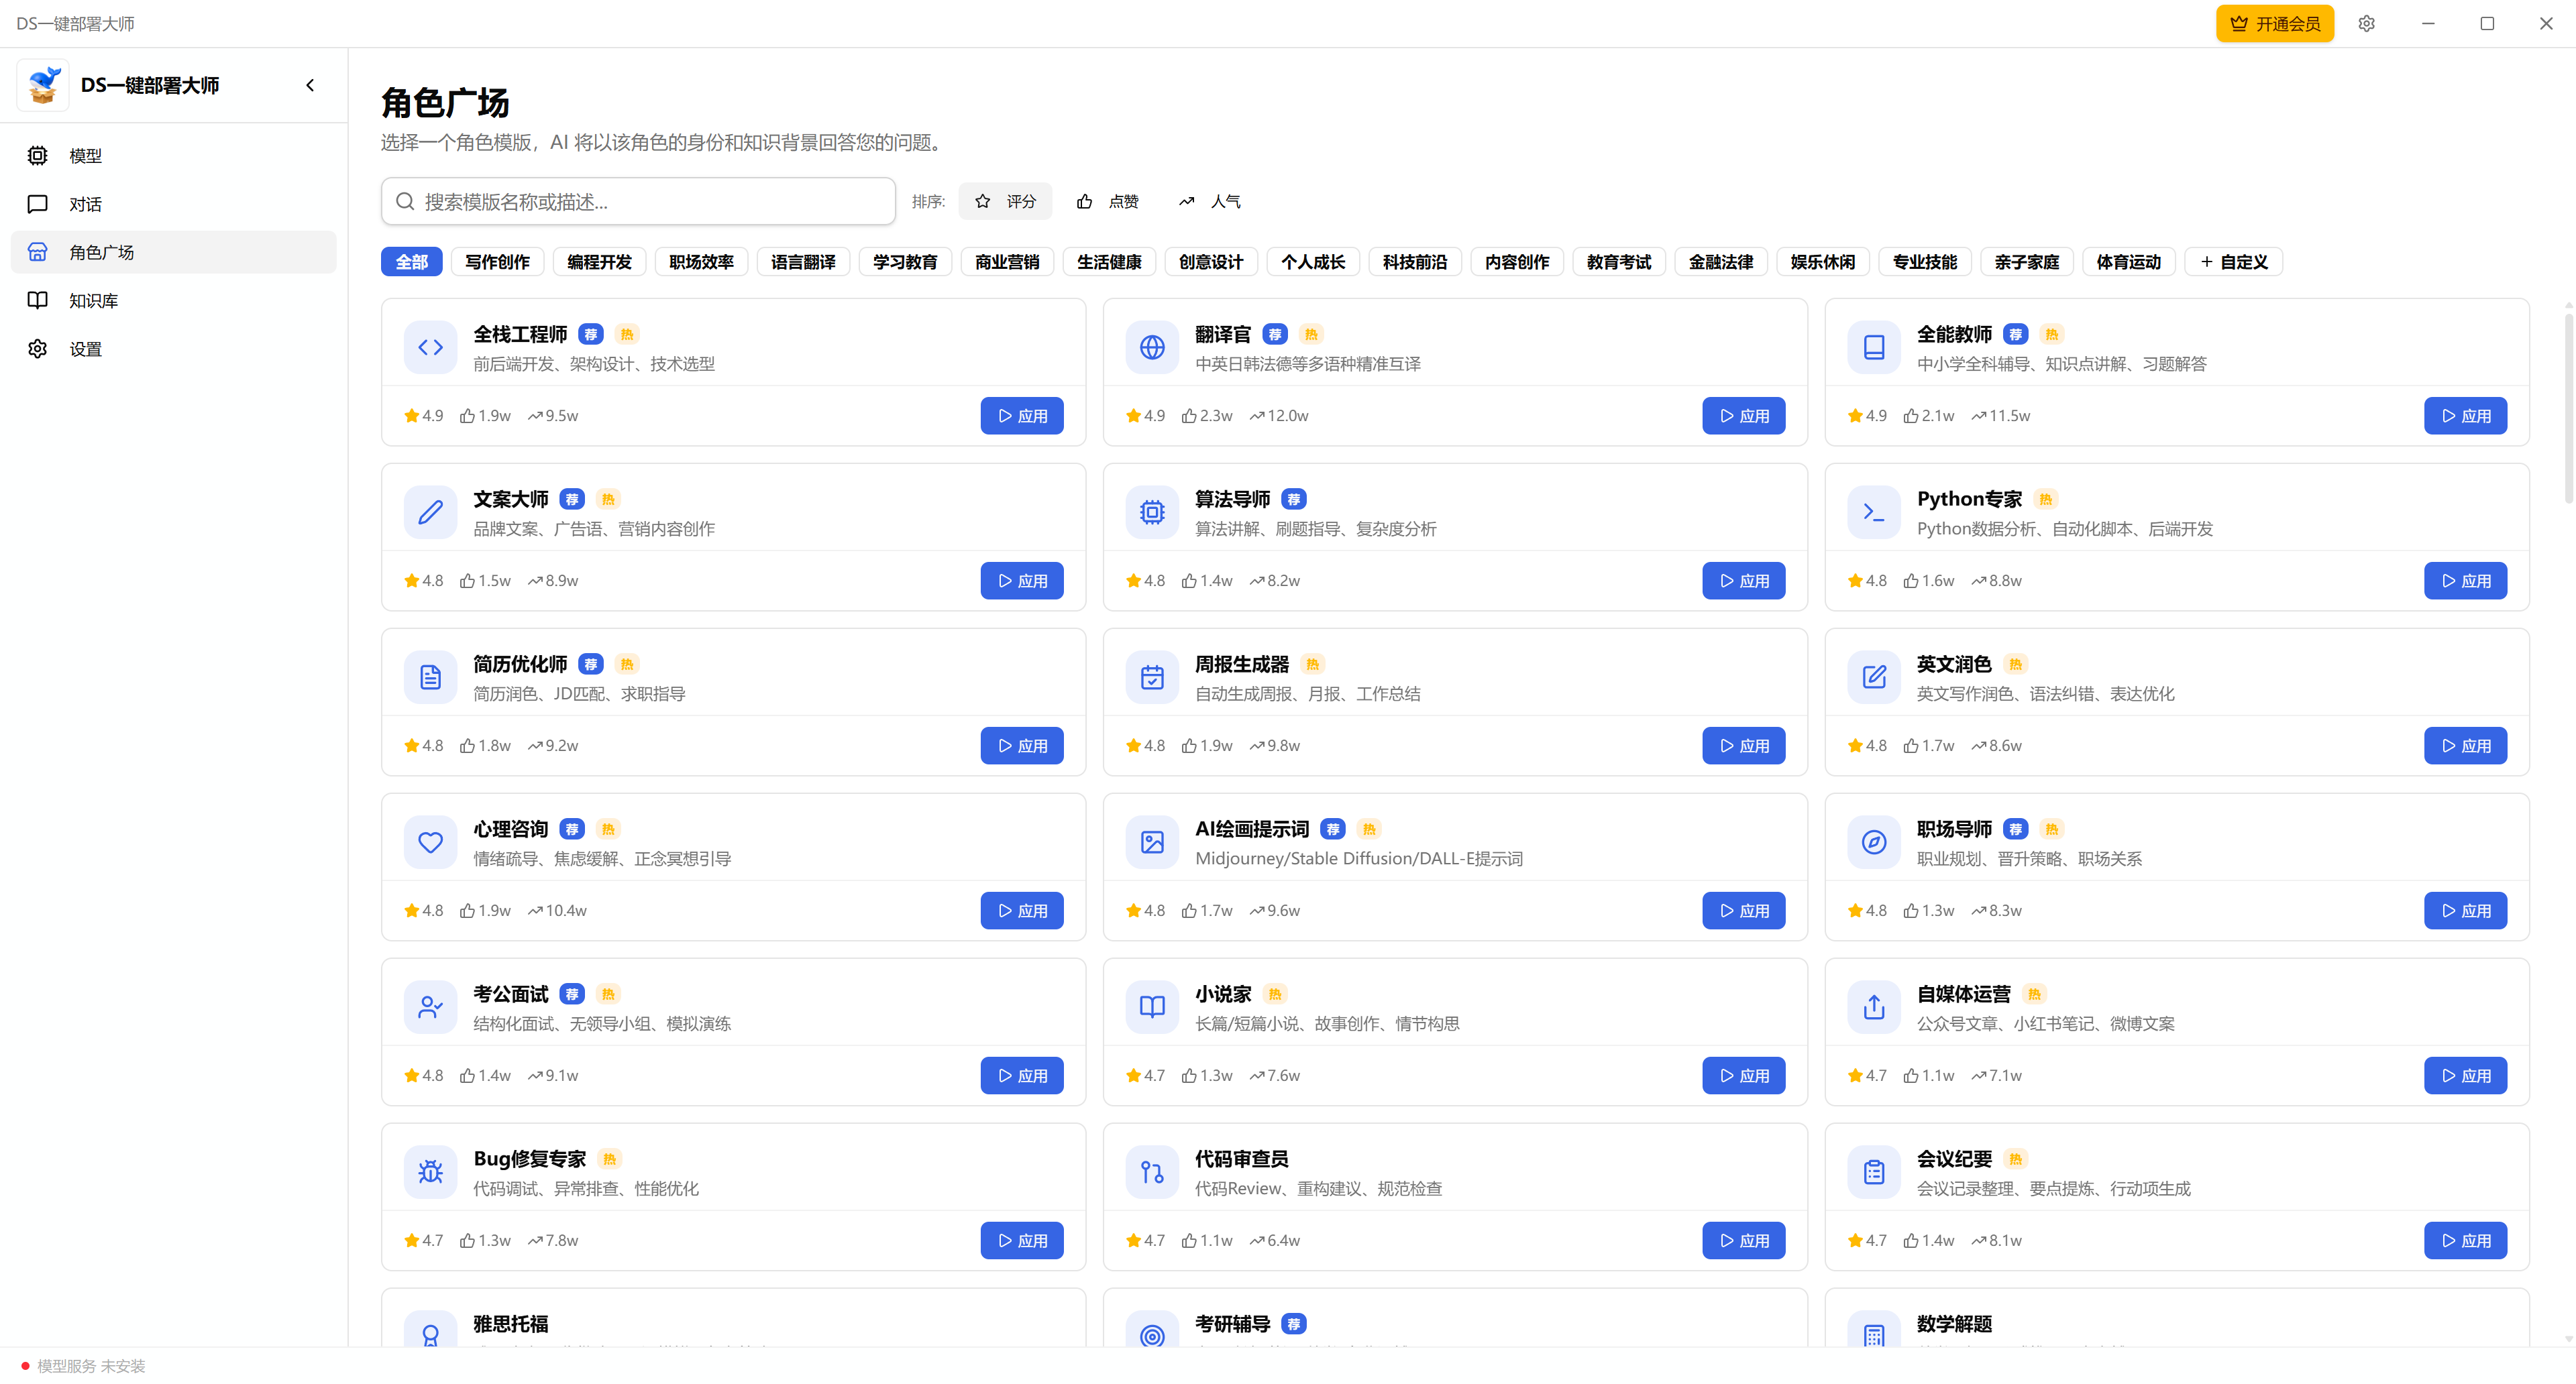Click the 心理咨询 heart icon

point(431,842)
